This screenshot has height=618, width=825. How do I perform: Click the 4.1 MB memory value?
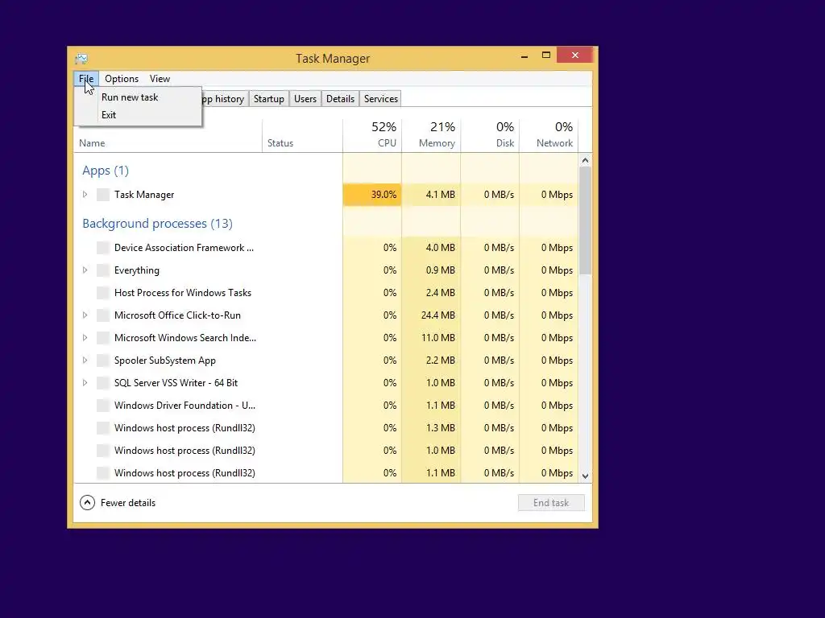point(440,195)
